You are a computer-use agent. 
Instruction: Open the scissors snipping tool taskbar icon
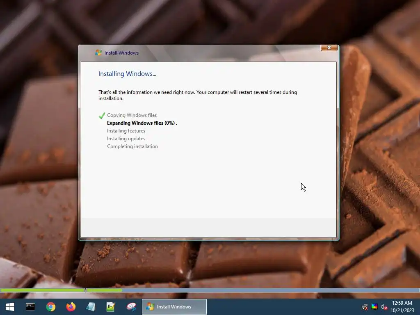pos(131,307)
